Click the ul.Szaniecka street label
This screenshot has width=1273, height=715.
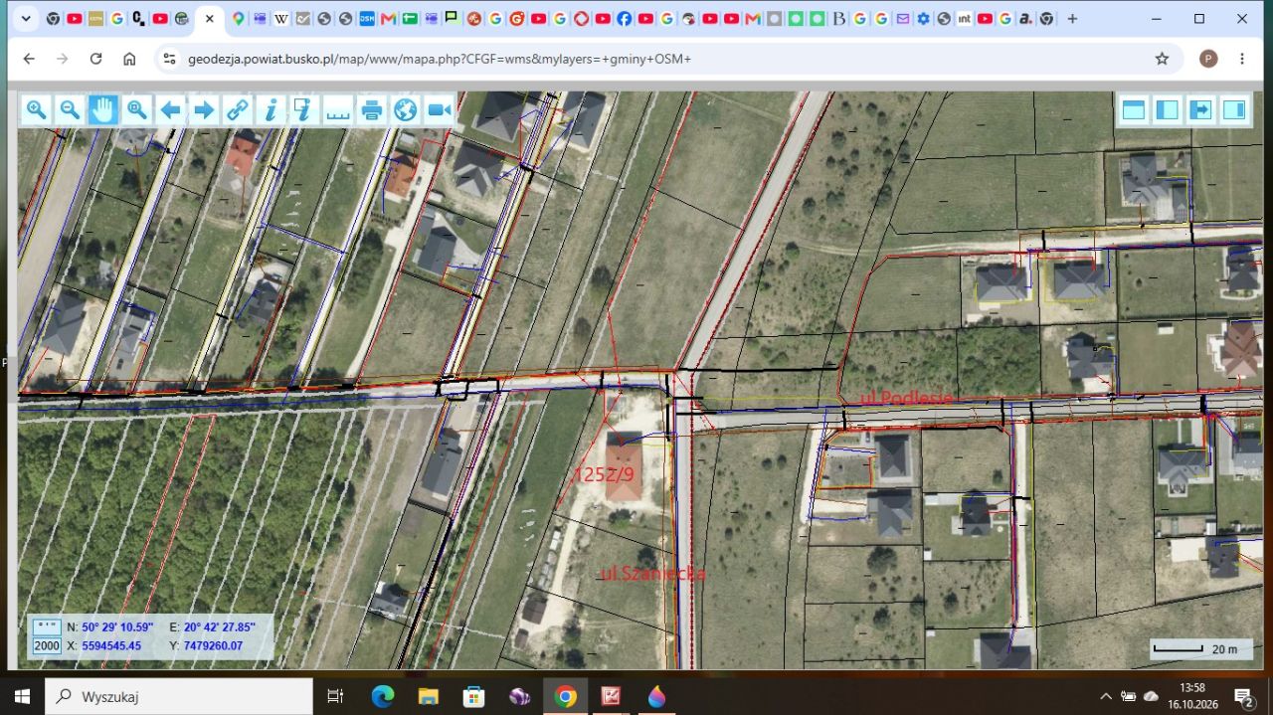click(653, 574)
